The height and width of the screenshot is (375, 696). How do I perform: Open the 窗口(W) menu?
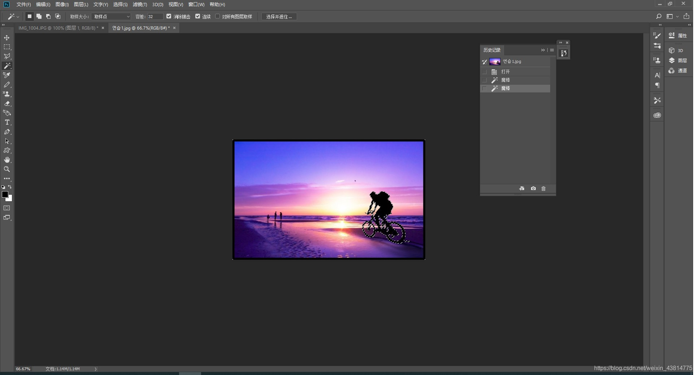196,4
